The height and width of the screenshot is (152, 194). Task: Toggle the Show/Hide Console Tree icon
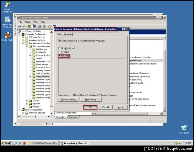click(x=34, y=26)
